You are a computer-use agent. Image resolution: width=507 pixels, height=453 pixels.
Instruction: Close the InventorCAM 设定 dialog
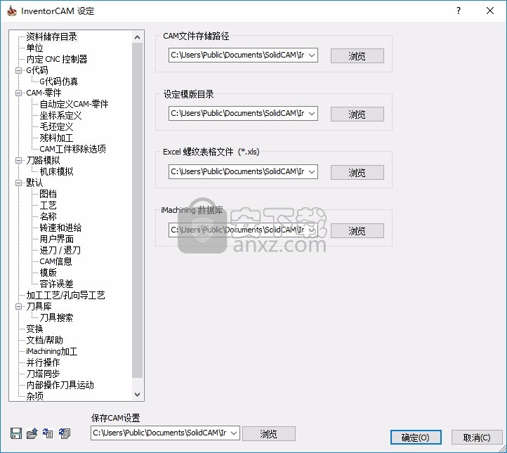(490, 11)
